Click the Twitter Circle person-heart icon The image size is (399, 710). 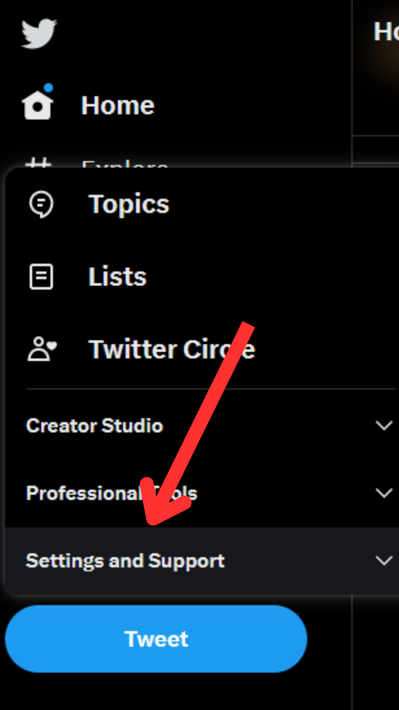(42, 349)
